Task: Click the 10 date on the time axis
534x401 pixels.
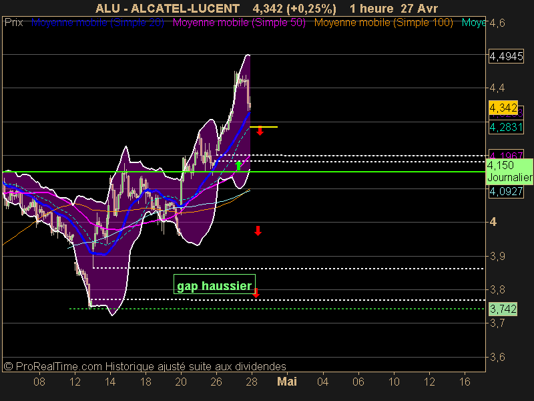Action: pos(394,382)
